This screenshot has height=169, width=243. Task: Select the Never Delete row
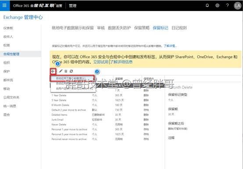(107, 125)
